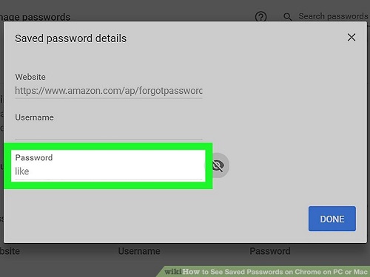The height and width of the screenshot is (277, 370).
Task: Click the Password label inside the green box
Action: tap(34, 157)
